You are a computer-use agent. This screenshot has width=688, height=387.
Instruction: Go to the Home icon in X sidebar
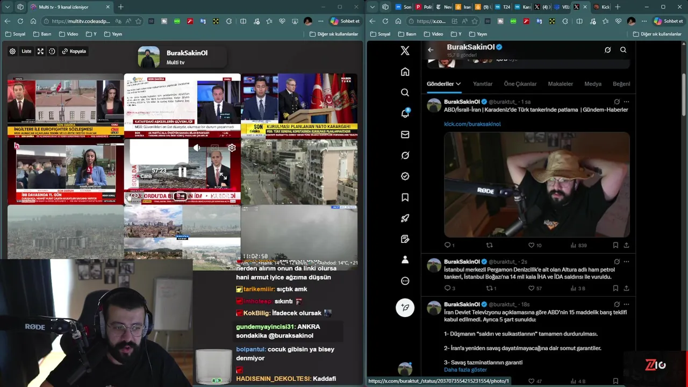[405, 71]
